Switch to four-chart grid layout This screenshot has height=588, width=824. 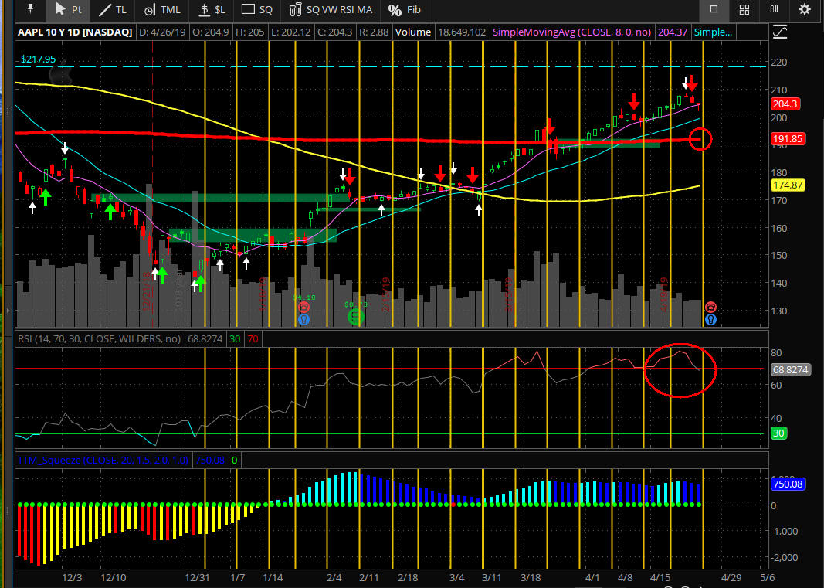[744, 10]
